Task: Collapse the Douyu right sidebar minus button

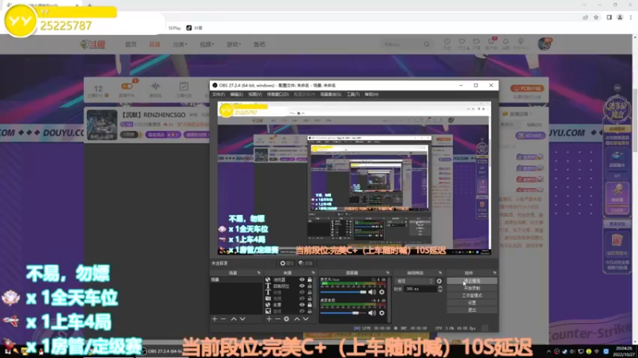Action: [x=617, y=88]
